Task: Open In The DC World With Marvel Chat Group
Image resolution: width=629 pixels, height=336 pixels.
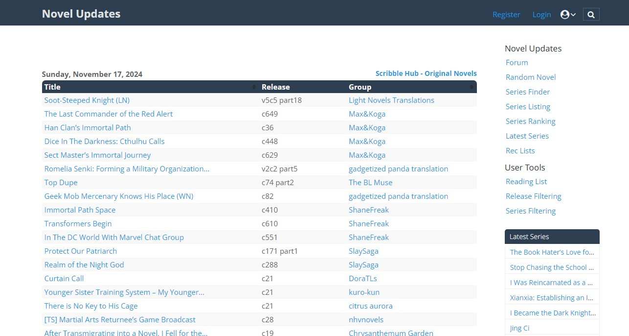Action: click(x=114, y=238)
